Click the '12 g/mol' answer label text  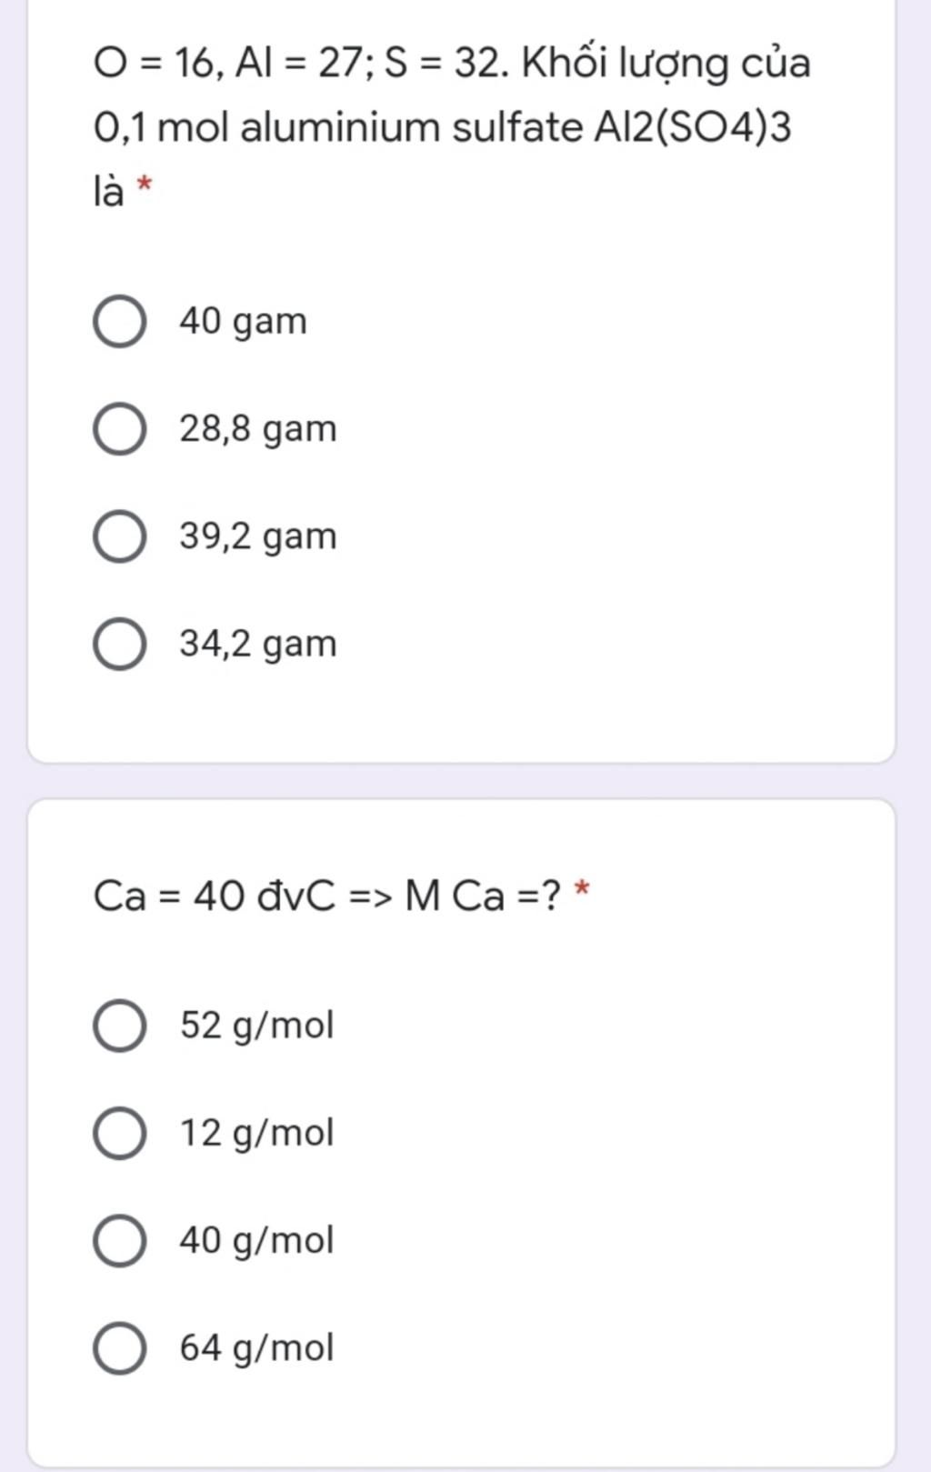click(x=257, y=1134)
